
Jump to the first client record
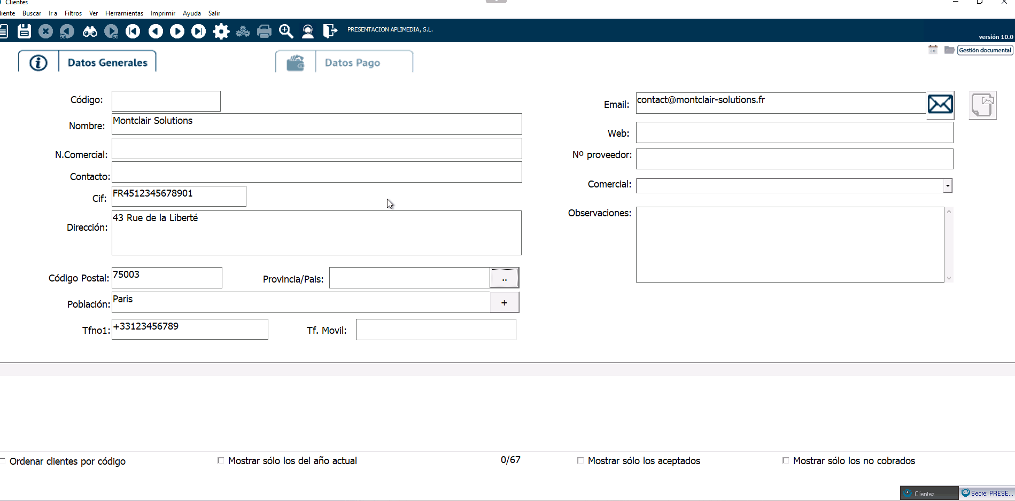pos(133,32)
